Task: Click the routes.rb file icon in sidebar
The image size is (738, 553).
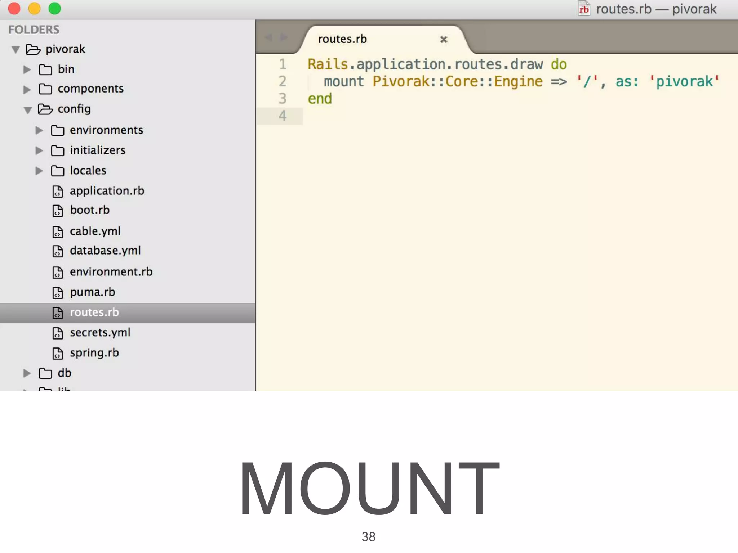Action: click(58, 313)
